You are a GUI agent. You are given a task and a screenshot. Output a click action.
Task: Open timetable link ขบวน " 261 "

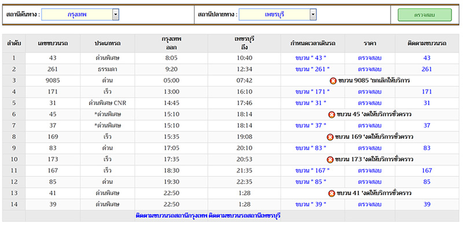[313, 69]
